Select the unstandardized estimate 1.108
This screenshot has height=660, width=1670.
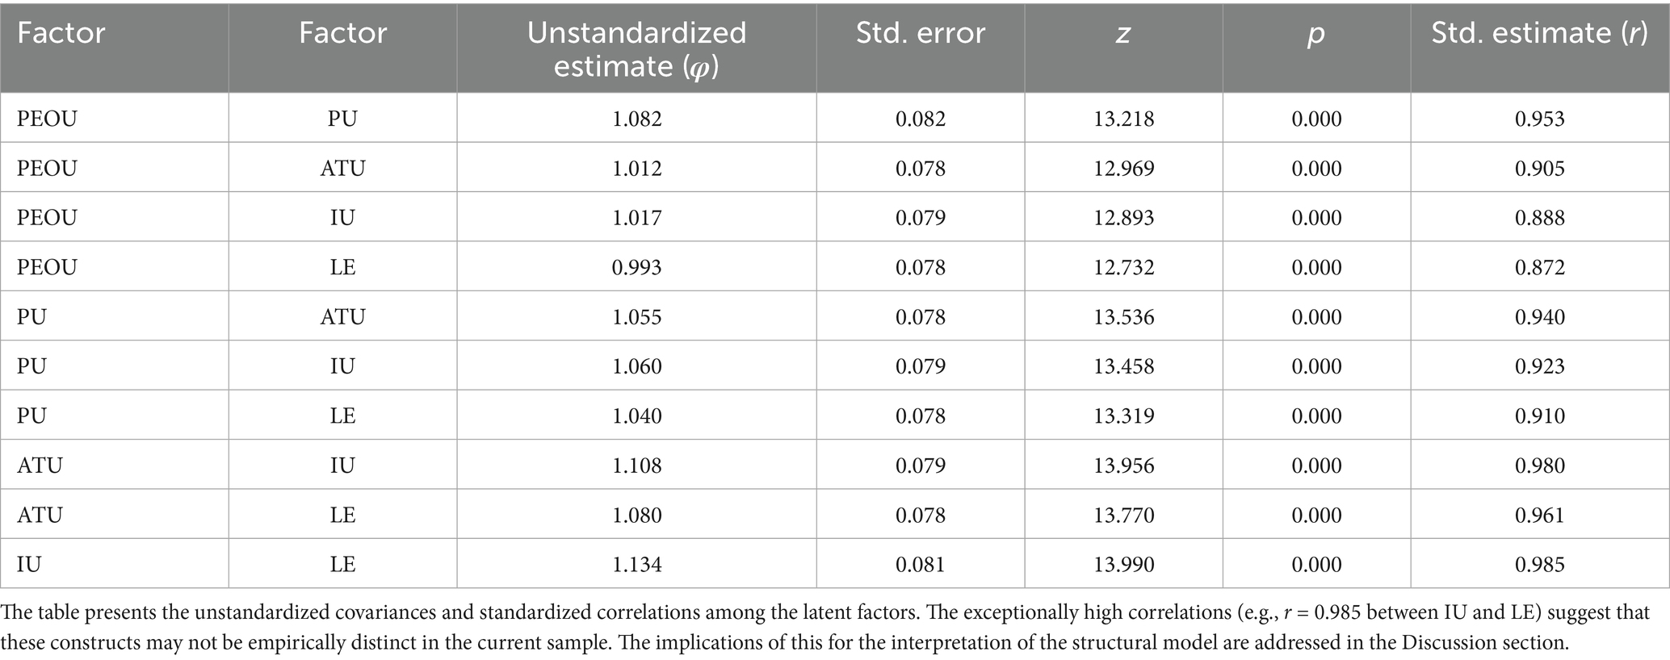(636, 466)
